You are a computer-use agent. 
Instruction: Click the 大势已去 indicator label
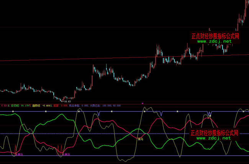point(95,105)
